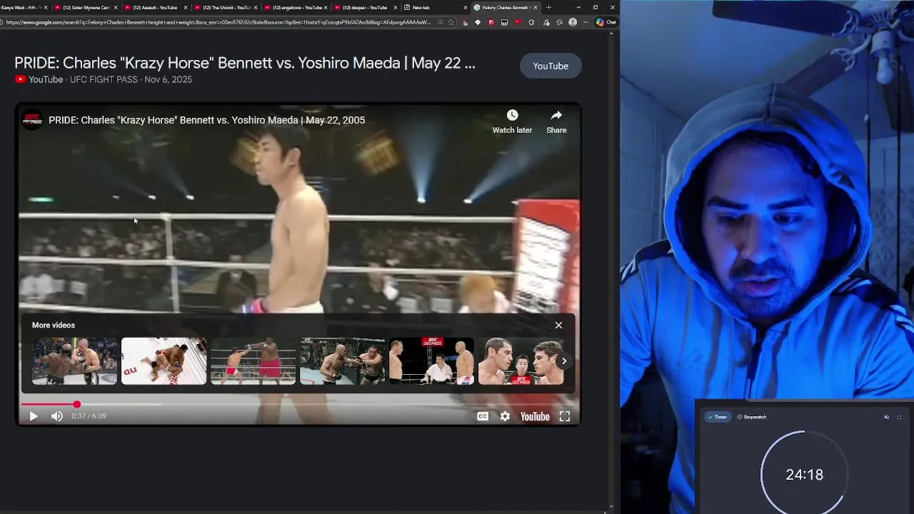The height and width of the screenshot is (514, 914).
Task: Click the 0:37 / 6:09 time display
Action: [x=89, y=416]
